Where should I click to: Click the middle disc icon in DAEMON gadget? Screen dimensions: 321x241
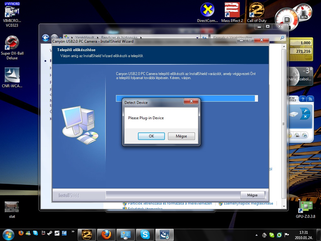tap(297, 135)
